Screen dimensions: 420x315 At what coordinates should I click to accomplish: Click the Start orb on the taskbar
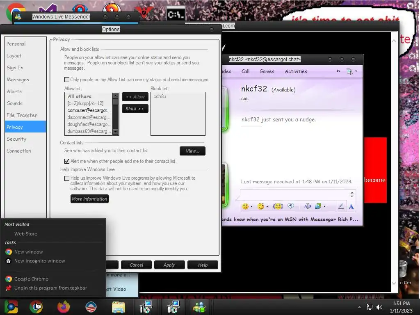(11, 307)
